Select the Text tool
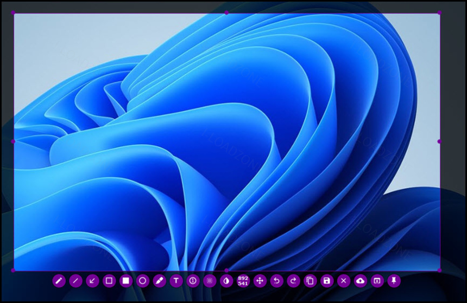The height and width of the screenshot is (303, 467). point(176,281)
